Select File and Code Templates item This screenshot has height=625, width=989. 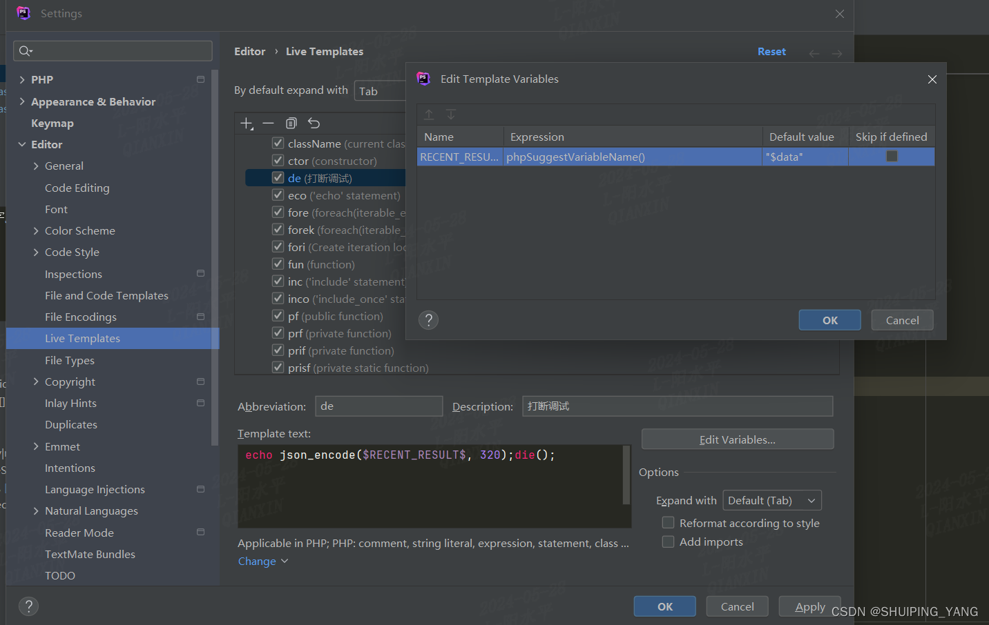click(x=106, y=295)
